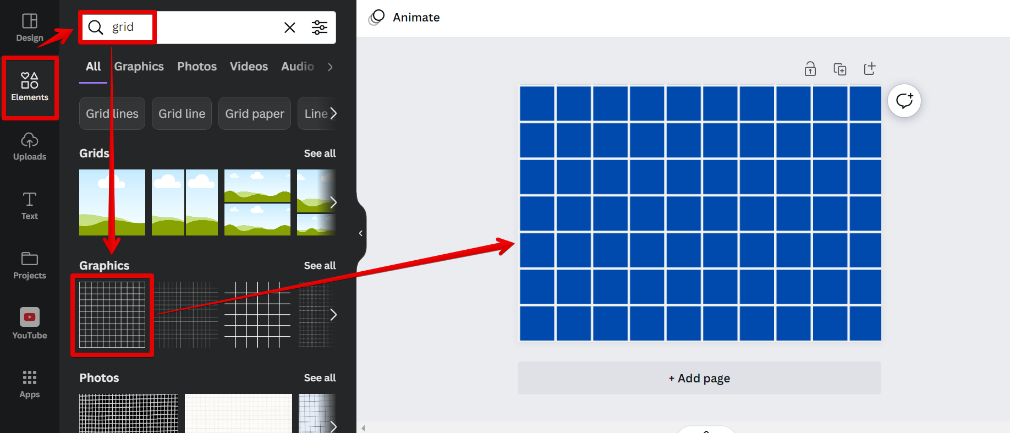Open the Design sidebar panel
The image size is (1010, 433).
tap(30, 28)
